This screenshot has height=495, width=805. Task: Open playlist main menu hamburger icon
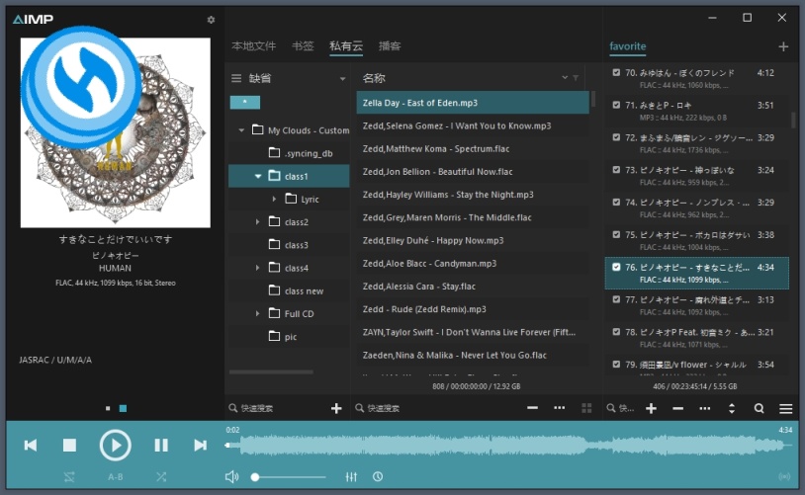(x=785, y=408)
